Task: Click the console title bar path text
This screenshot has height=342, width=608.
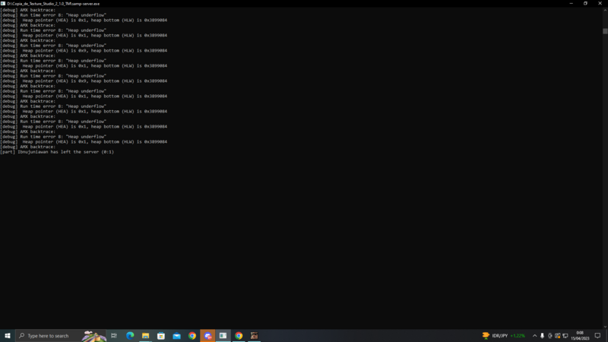Action: point(53,4)
